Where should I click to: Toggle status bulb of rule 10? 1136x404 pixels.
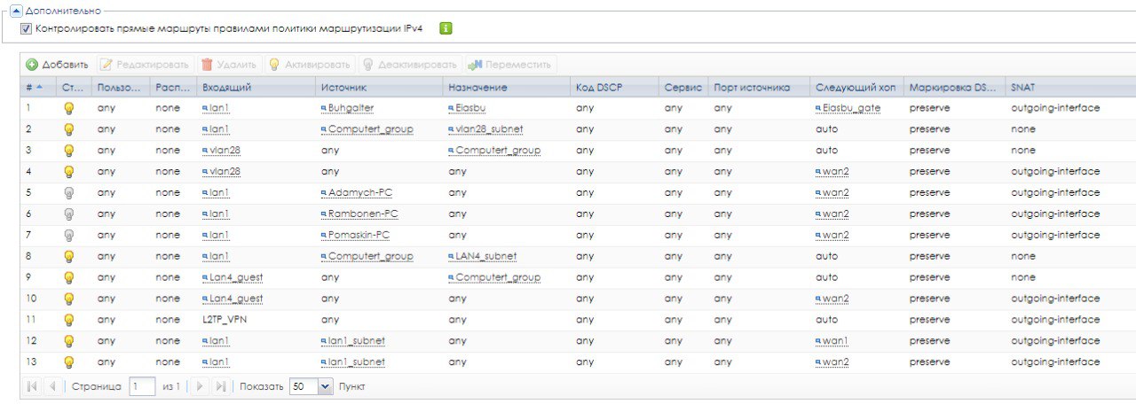69,299
